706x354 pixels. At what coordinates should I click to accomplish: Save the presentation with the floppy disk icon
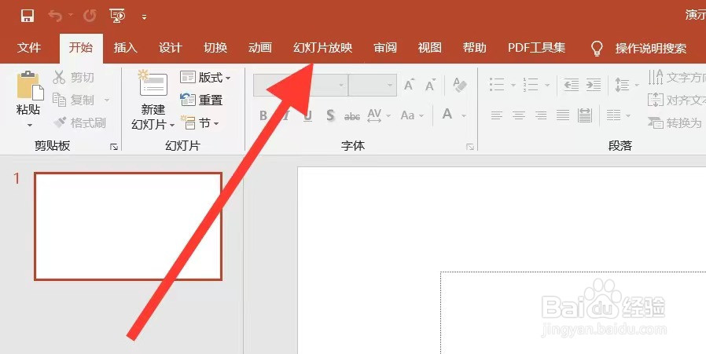pyautogui.click(x=28, y=16)
